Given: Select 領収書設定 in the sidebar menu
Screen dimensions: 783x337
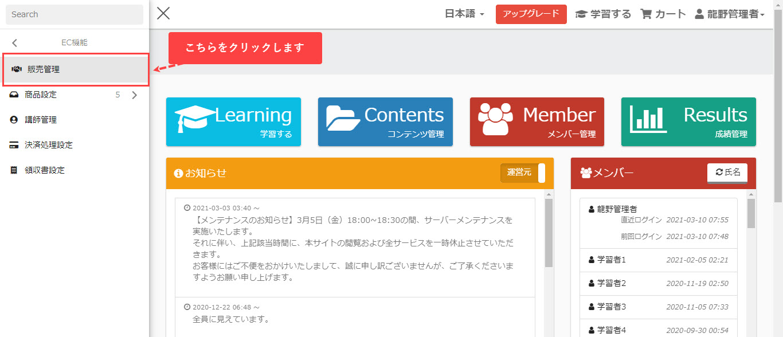Looking at the screenshot, I should pos(45,170).
